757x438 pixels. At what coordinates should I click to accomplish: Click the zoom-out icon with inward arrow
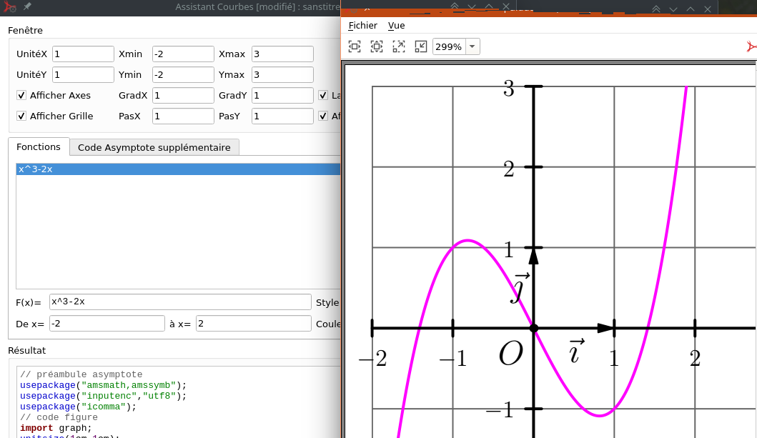point(421,46)
